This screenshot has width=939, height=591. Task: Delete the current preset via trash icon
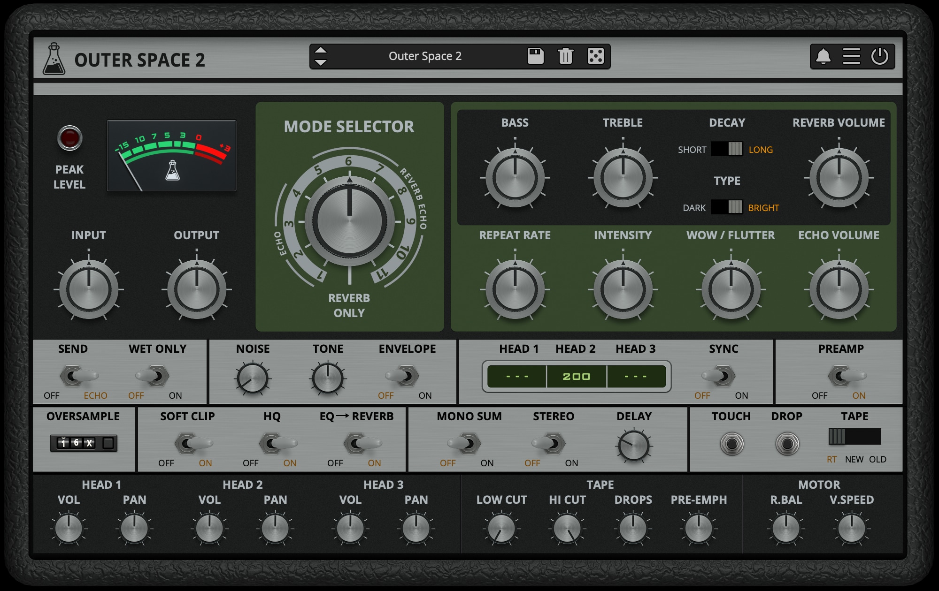tap(566, 56)
